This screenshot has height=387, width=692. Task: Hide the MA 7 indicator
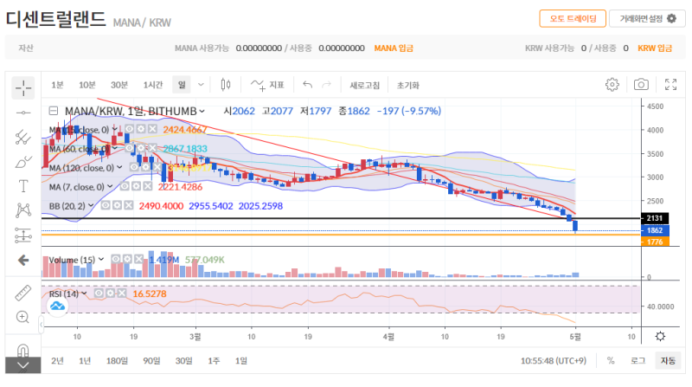click(125, 186)
